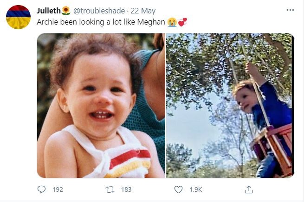Click the 1.9K likes count
The image size is (304, 202).
tap(194, 189)
